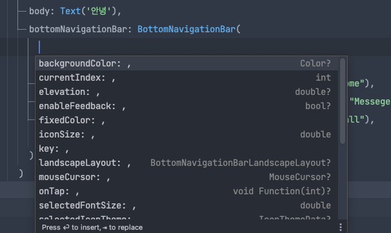Select the backgroundColor completion suggestion

186,64
